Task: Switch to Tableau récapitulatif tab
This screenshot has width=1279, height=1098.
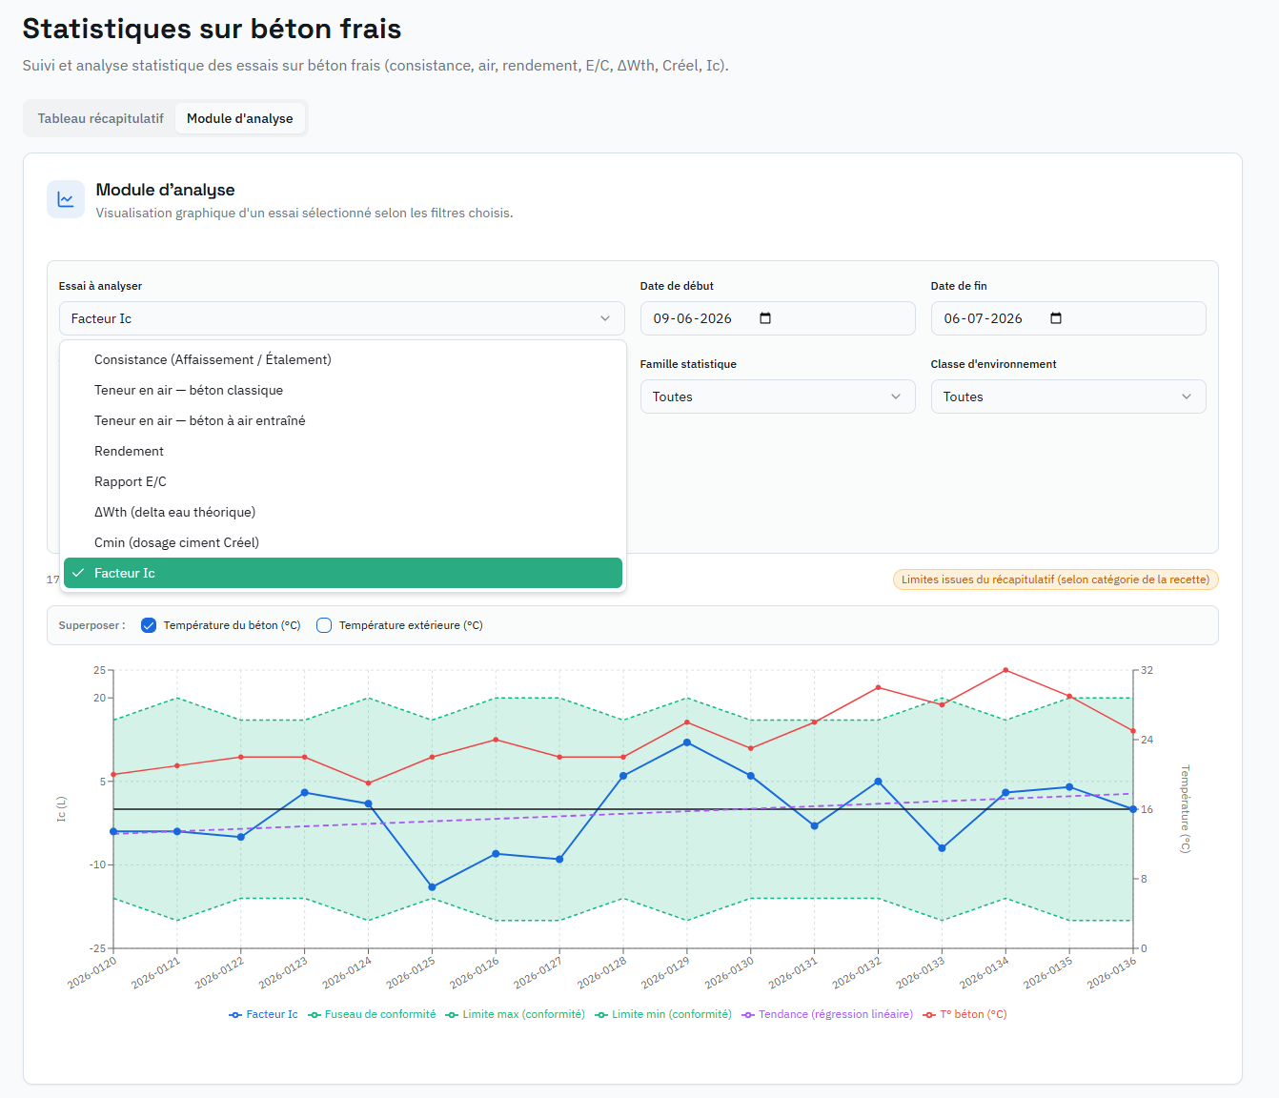Action: (x=101, y=118)
